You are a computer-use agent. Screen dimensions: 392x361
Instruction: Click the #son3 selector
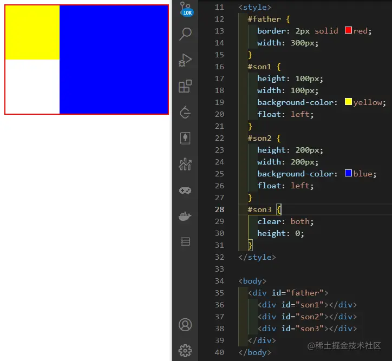259,209
